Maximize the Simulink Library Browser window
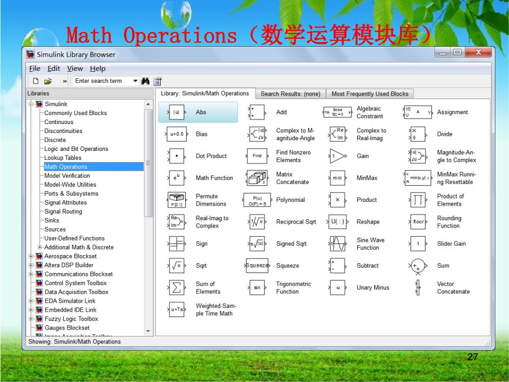The width and height of the screenshot is (509, 382). (x=457, y=53)
